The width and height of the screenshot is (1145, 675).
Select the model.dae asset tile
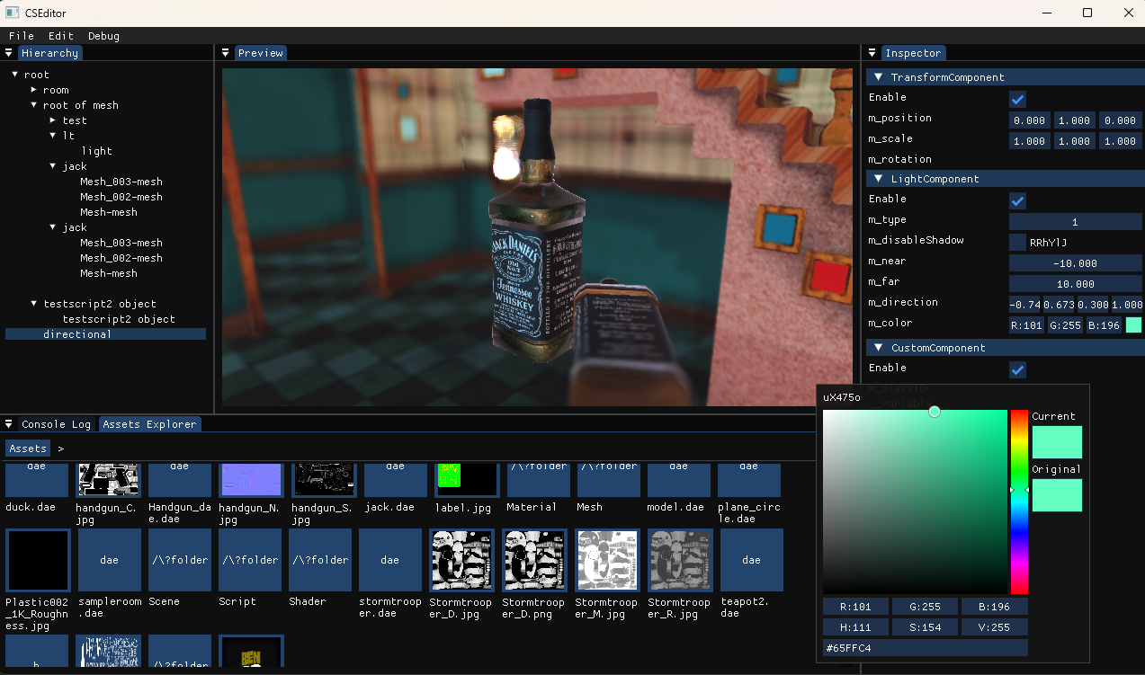[679, 480]
